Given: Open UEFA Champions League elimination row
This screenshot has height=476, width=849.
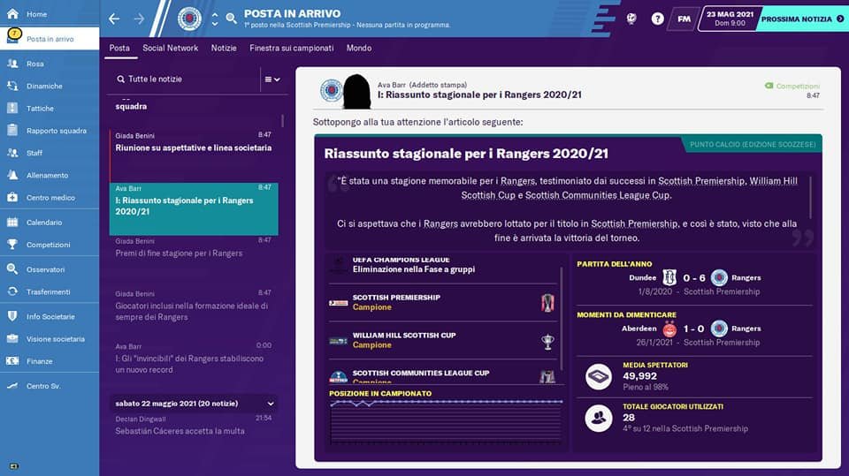Looking at the screenshot, I should point(443,266).
